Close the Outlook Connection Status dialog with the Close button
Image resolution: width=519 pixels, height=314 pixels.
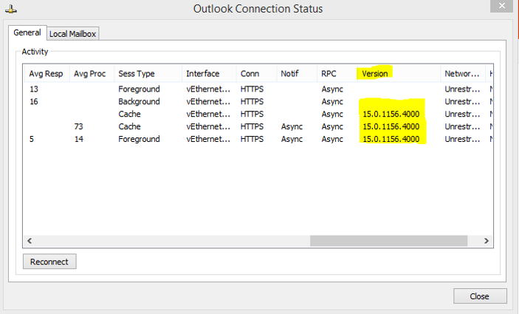pos(480,296)
